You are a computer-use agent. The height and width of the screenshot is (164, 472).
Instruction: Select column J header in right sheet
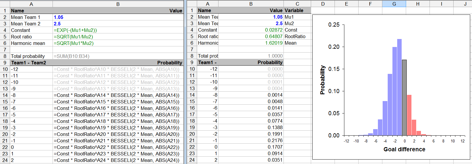tap(465, 4)
